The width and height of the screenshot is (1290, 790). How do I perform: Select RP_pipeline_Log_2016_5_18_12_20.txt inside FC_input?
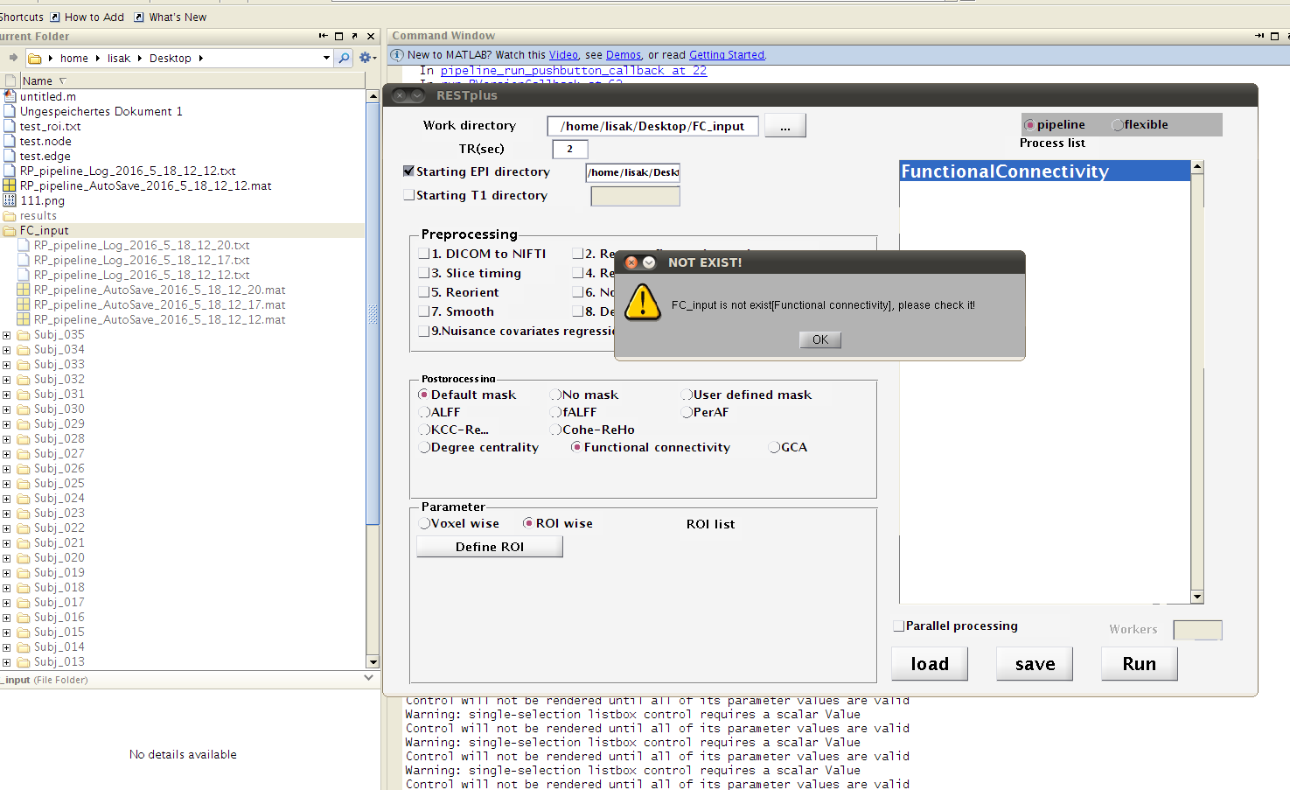click(142, 245)
